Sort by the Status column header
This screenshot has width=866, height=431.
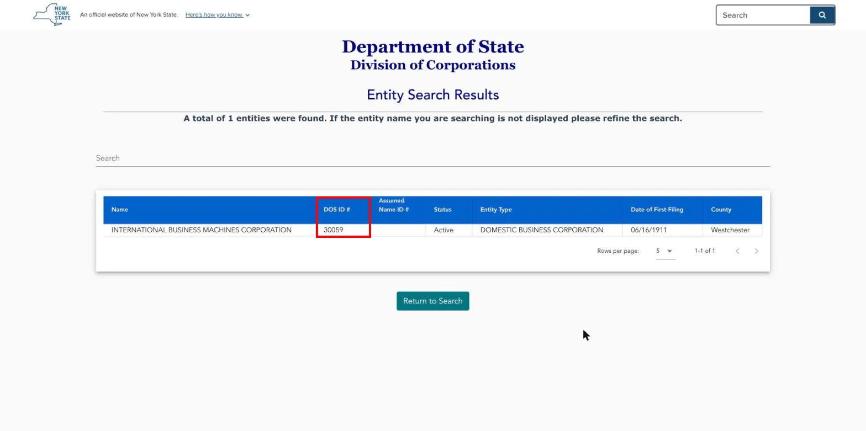click(x=442, y=210)
